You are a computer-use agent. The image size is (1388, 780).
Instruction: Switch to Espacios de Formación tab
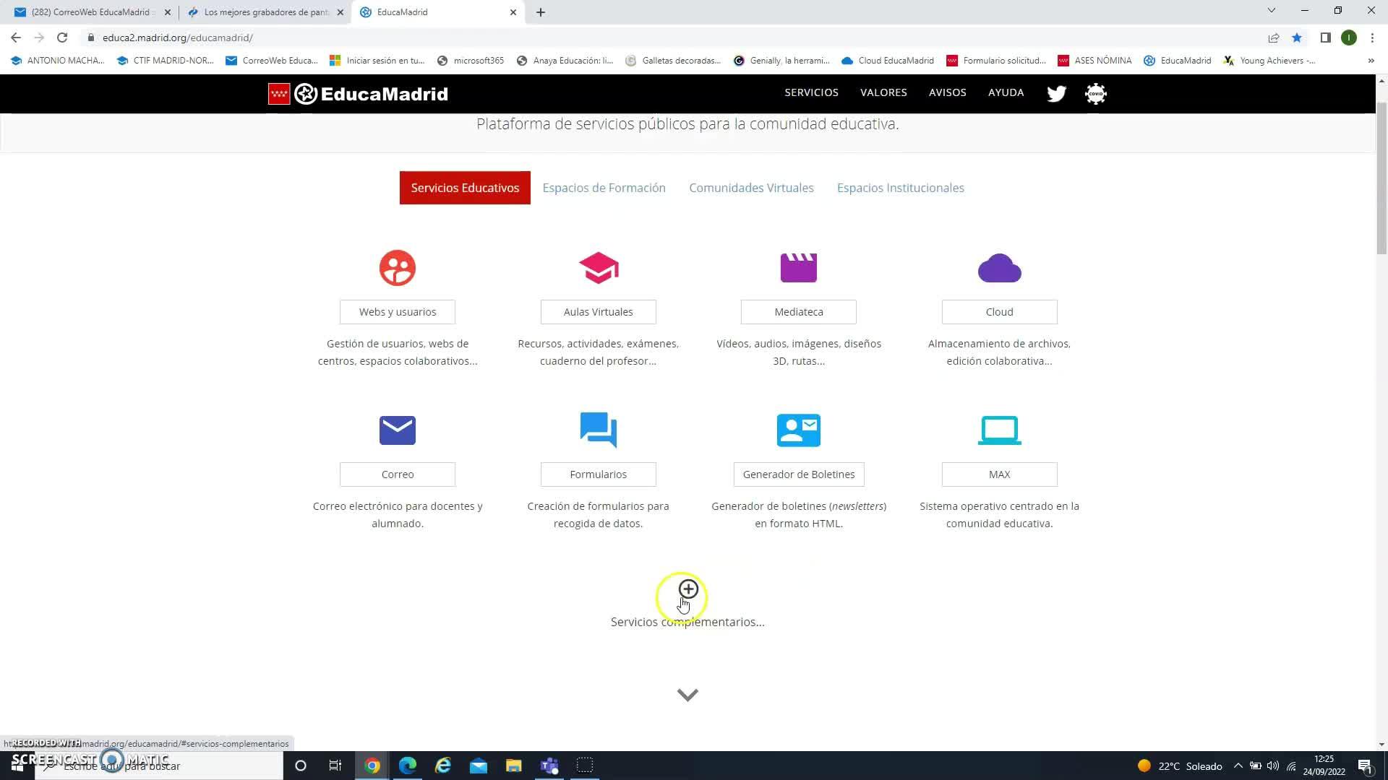[604, 188]
